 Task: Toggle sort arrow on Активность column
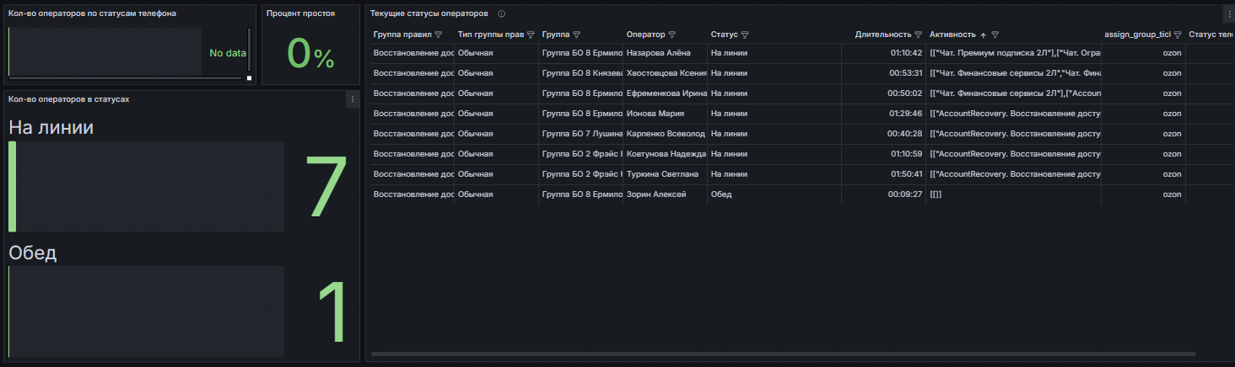(983, 35)
